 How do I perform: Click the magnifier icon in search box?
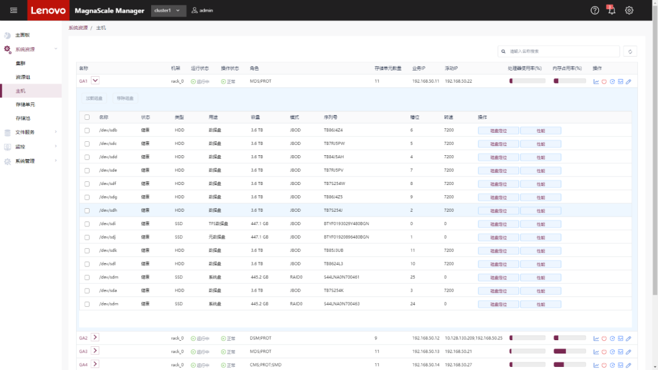tap(503, 52)
